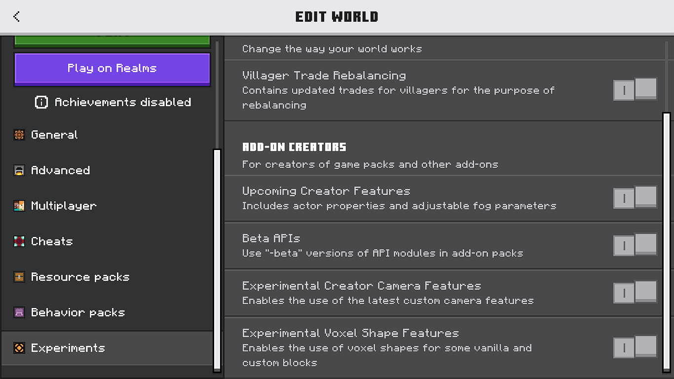
Task: Click 'Experimental Creator Camera Features' label
Action: pos(362,286)
